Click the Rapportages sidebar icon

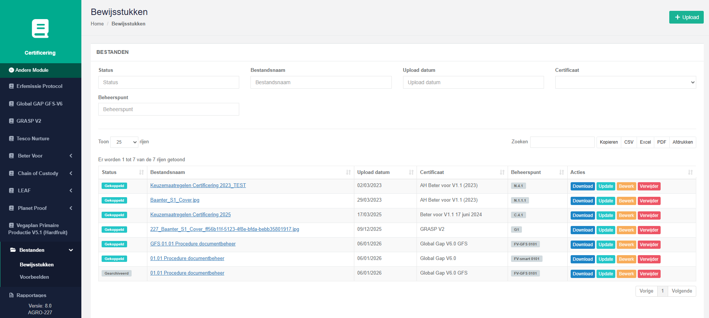click(11, 295)
